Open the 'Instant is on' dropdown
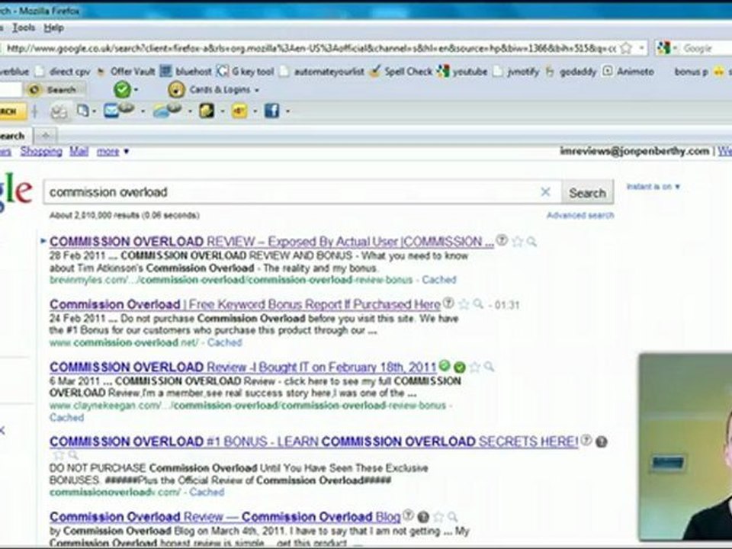 pos(653,187)
